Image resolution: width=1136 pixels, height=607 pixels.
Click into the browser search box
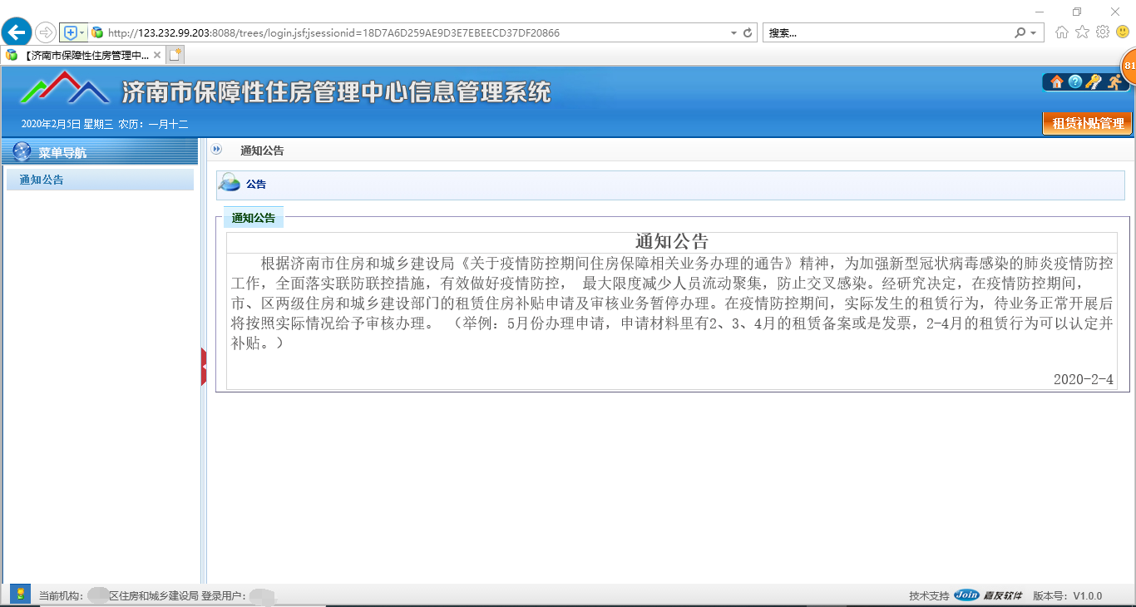886,33
